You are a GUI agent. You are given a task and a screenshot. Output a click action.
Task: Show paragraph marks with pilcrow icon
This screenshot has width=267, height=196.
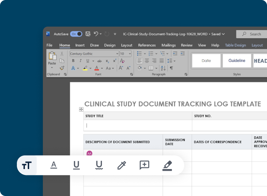(x=171, y=68)
